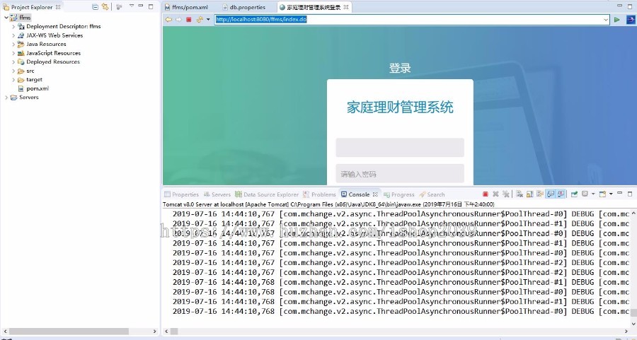The width and height of the screenshot is (637, 340).
Task: Minimize the Project Explorer view
Action: (x=141, y=6)
